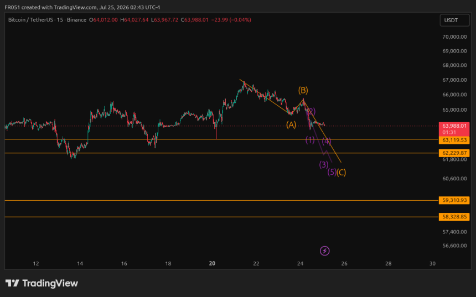Click the 60,600.00 price axis value
Screen dimensions: 476x297
tap(454, 179)
